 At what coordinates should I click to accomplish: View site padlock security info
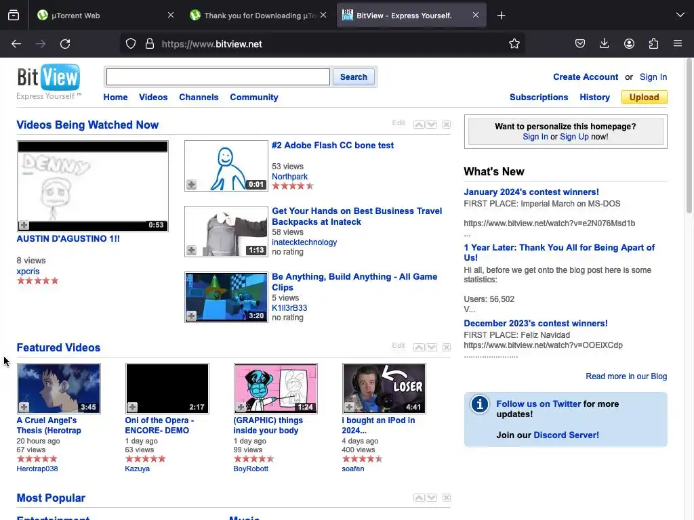[150, 44]
